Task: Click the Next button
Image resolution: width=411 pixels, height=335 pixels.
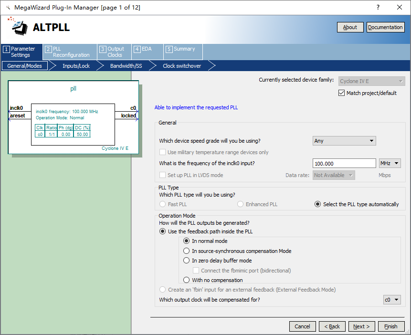Action: (x=362, y=326)
